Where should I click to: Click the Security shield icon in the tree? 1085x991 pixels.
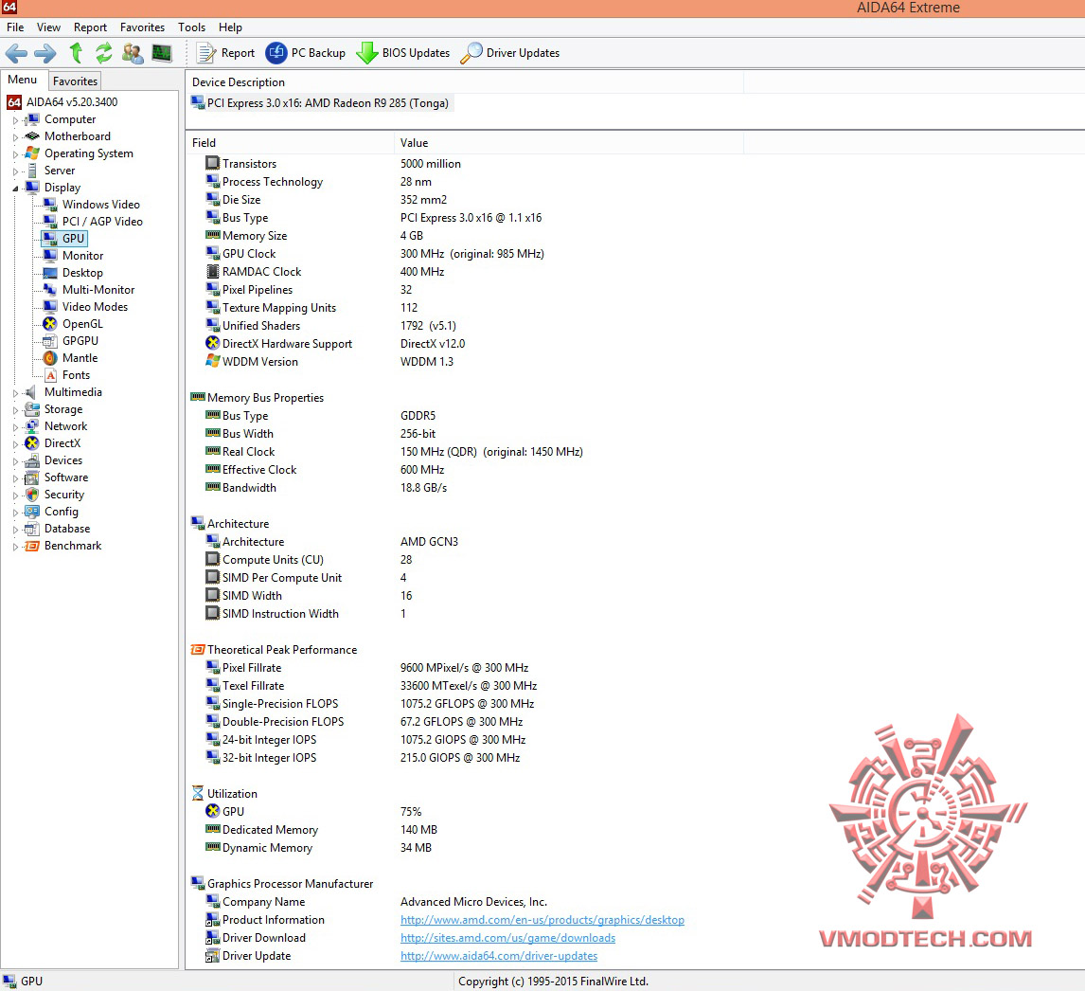point(32,495)
